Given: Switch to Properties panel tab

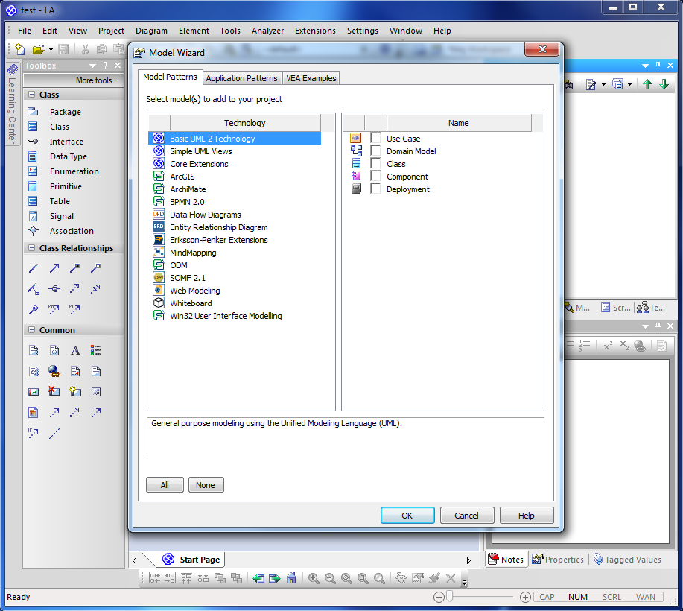Looking at the screenshot, I should (559, 560).
